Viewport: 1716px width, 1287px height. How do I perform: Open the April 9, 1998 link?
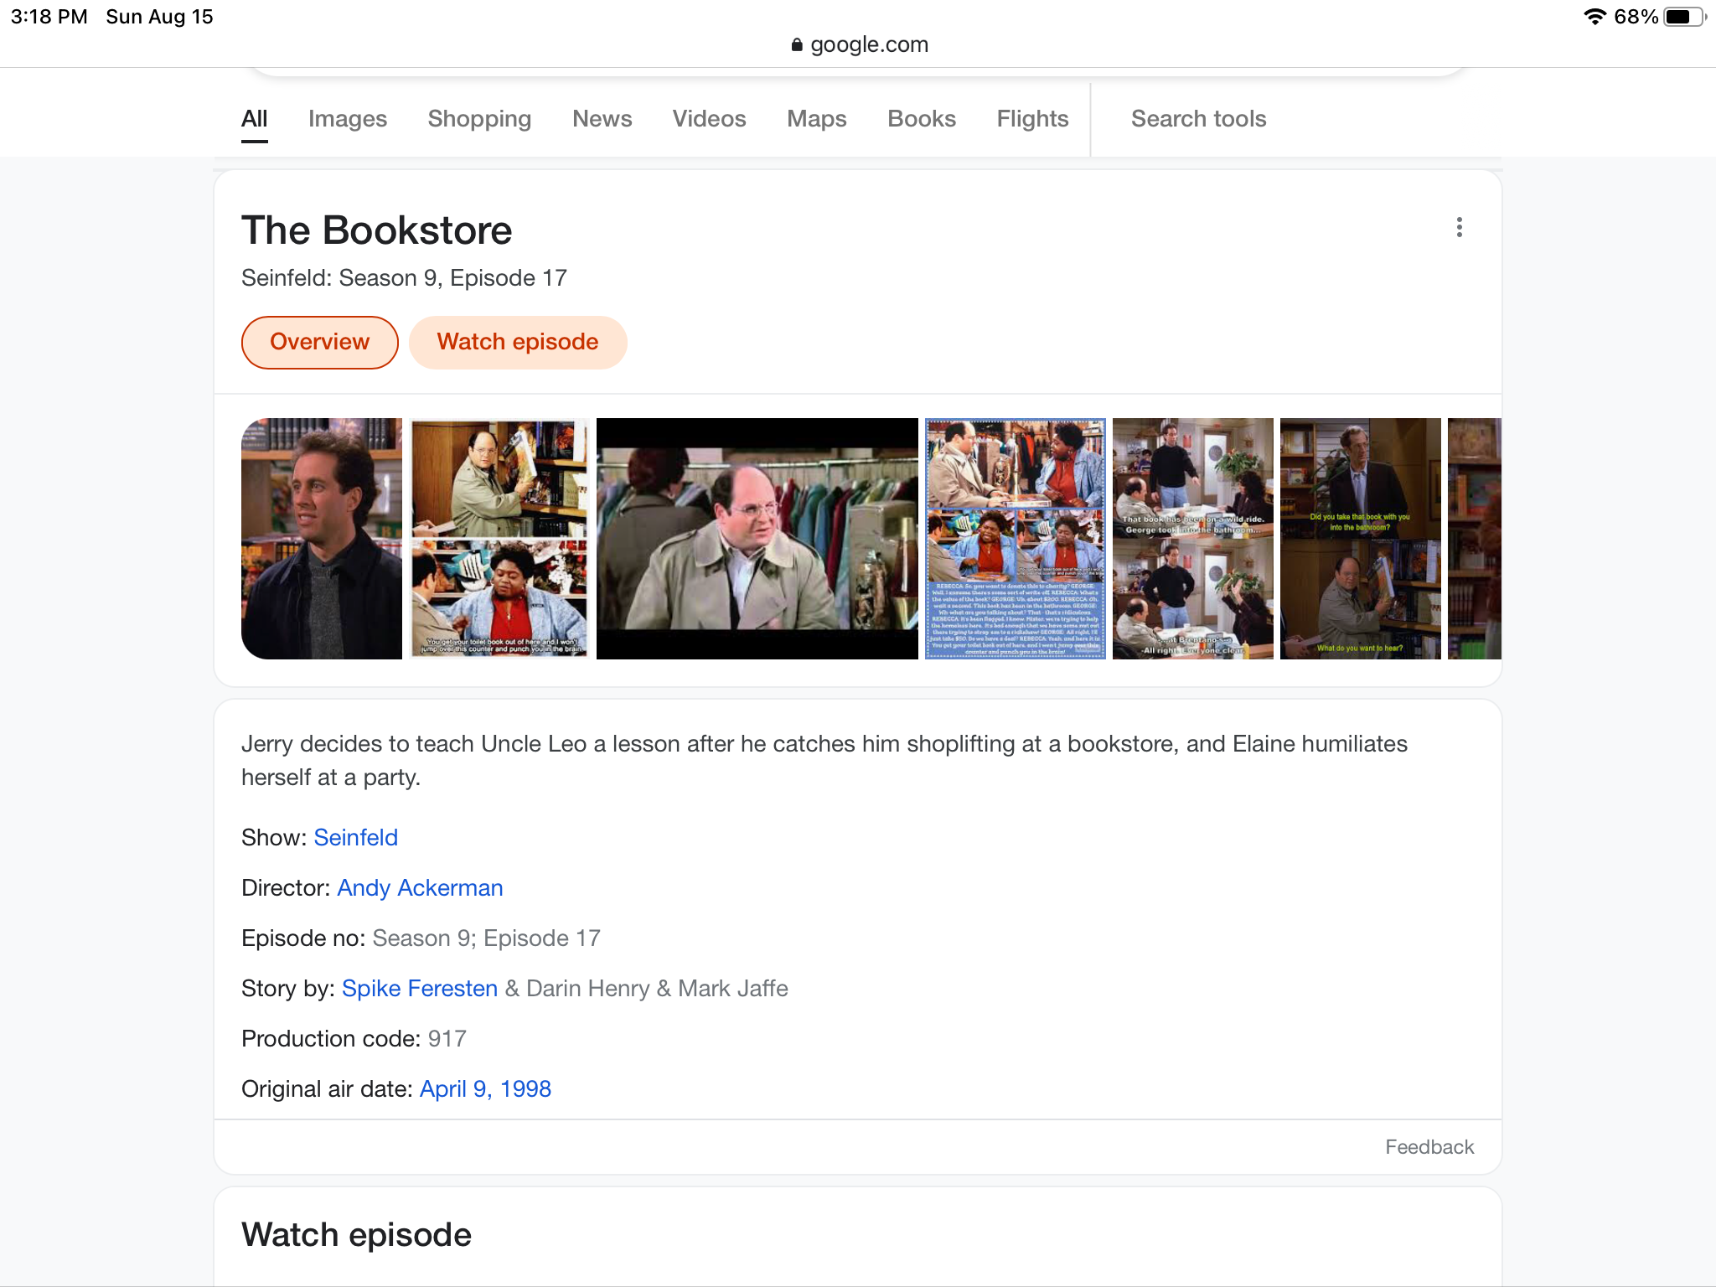pyautogui.click(x=485, y=1089)
